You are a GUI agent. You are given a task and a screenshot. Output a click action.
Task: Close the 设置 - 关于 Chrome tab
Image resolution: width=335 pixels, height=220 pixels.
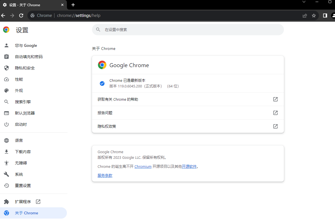pos(62,5)
